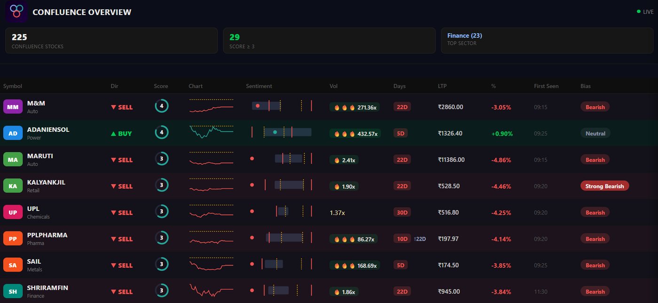Click the UP badge for UPL
Viewport: 658px width, 303px height.
pos(13,212)
